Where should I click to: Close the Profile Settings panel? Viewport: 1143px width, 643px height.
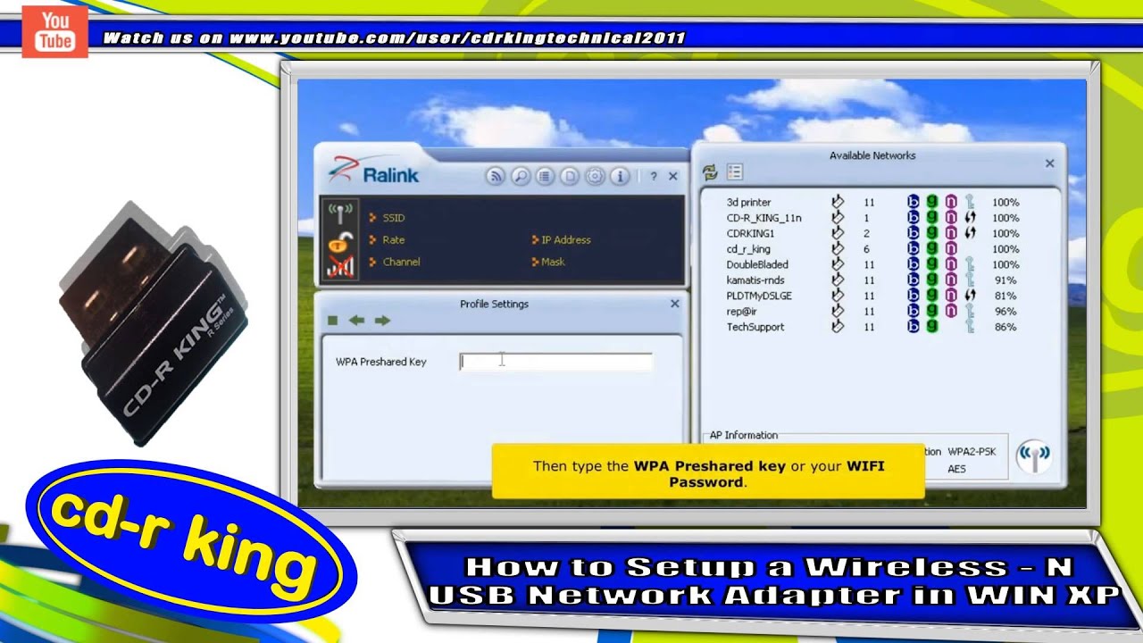tap(675, 304)
